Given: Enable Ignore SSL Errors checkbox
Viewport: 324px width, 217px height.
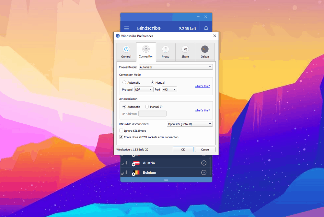Looking at the screenshot, I should click(121, 131).
